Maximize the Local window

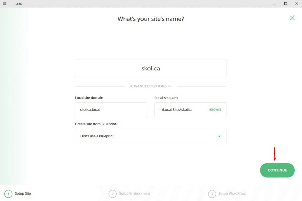point(285,4)
